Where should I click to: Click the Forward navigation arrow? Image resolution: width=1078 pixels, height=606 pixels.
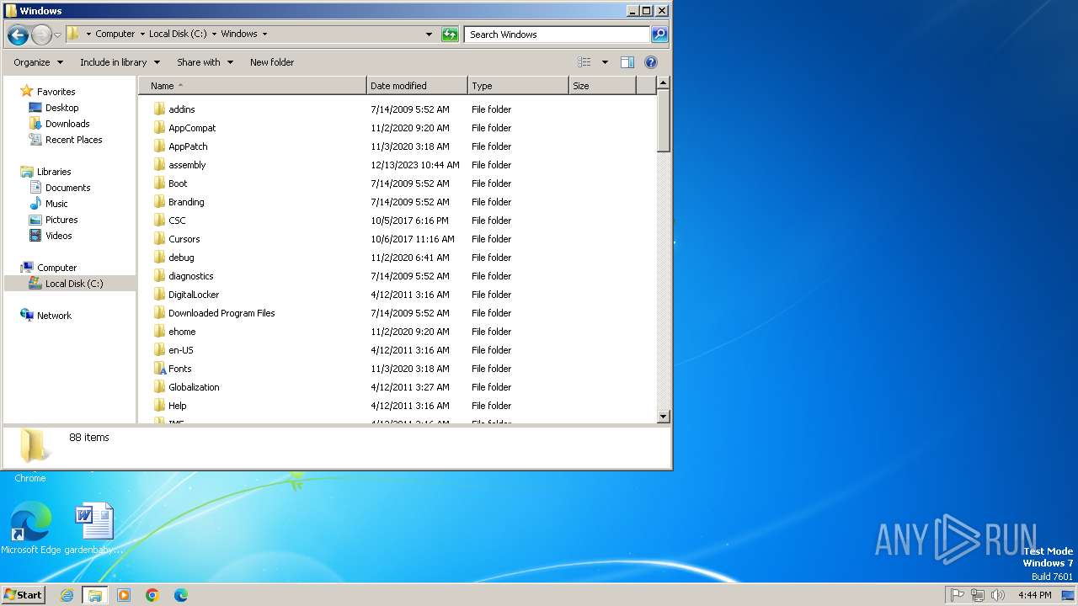coord(41,35)
